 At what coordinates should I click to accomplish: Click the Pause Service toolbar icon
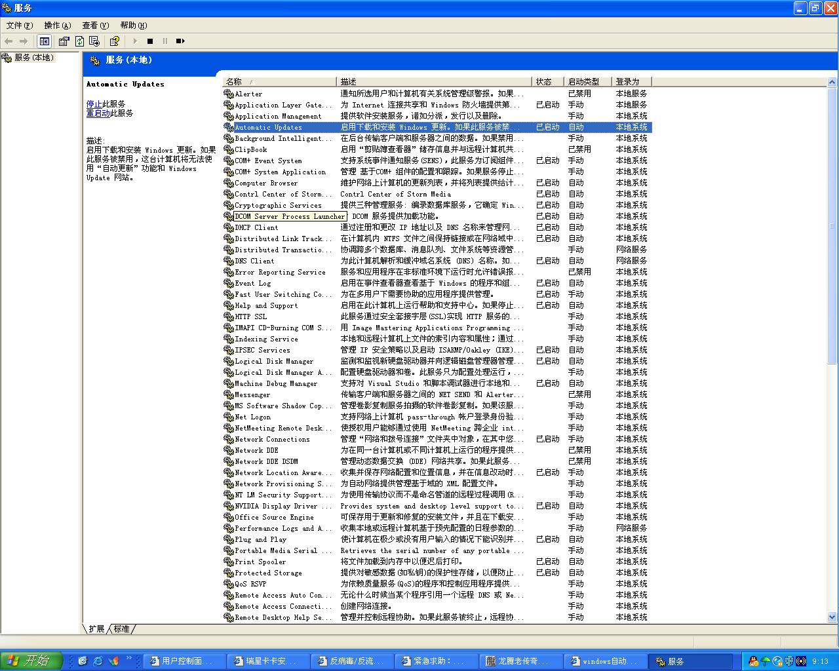point(165,41)
